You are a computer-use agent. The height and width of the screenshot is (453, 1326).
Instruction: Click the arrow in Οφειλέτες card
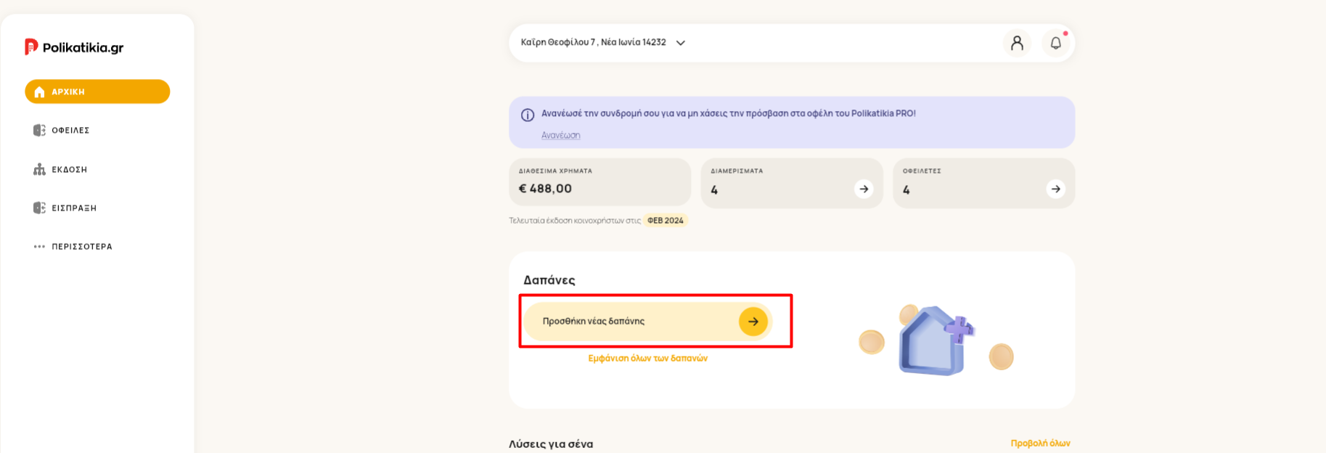[x=1055, y=189]
